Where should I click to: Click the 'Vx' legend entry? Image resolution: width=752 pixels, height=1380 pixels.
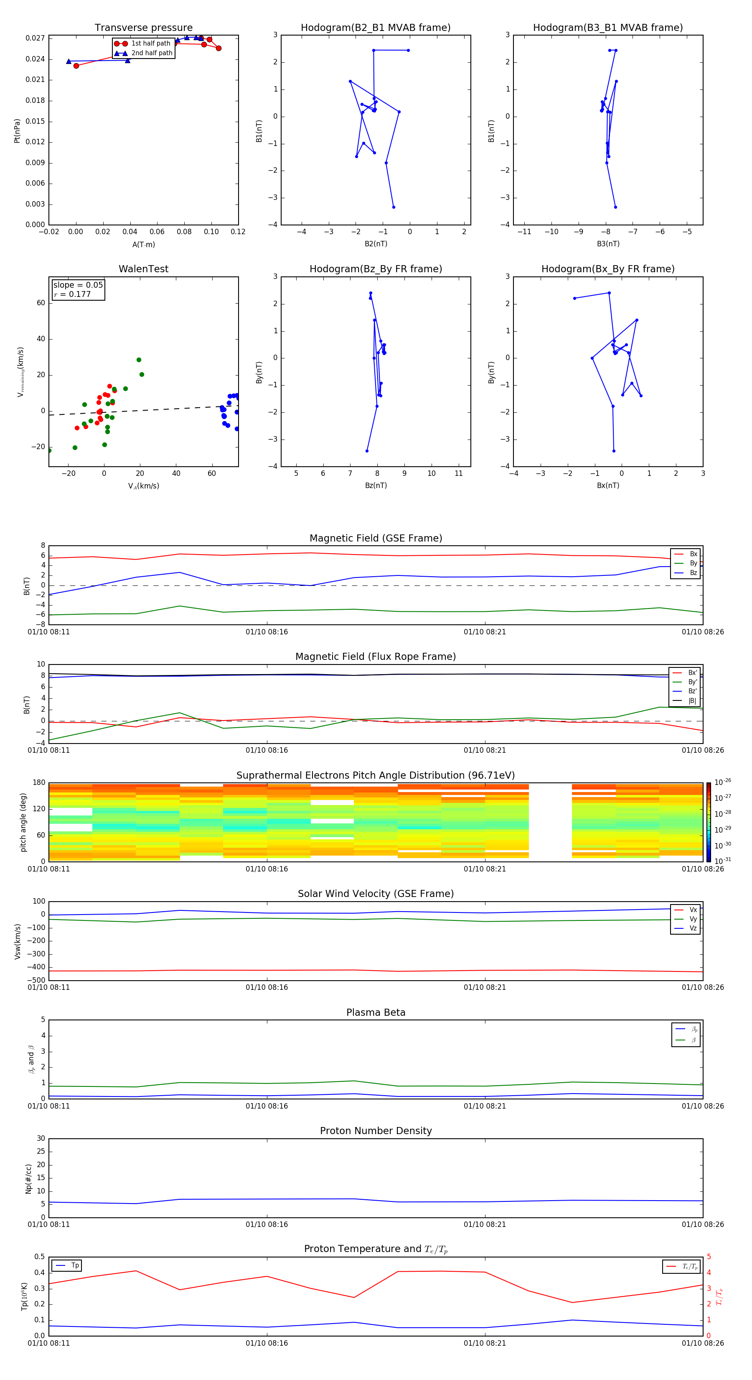tap(686, 910)
